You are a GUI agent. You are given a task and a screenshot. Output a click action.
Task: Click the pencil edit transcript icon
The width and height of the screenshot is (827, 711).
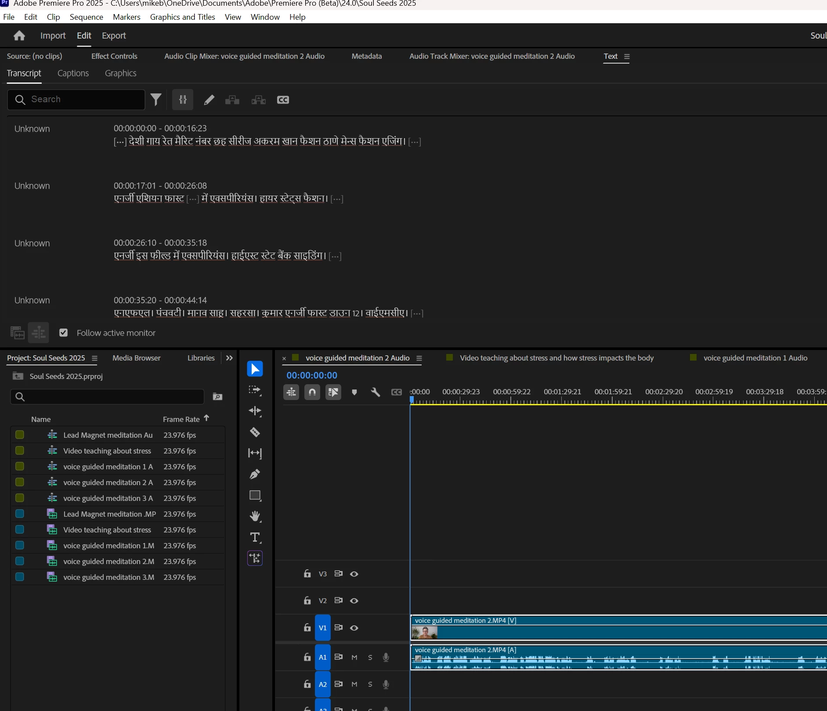[209, 100]
